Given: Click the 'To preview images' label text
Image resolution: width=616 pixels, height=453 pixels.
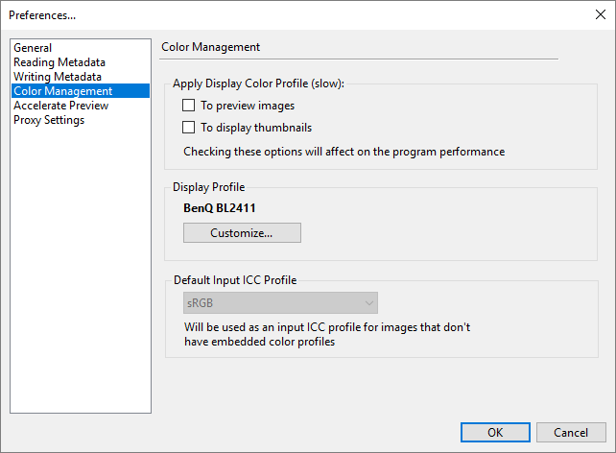Looking at the screenshot, I should [247, 107].
